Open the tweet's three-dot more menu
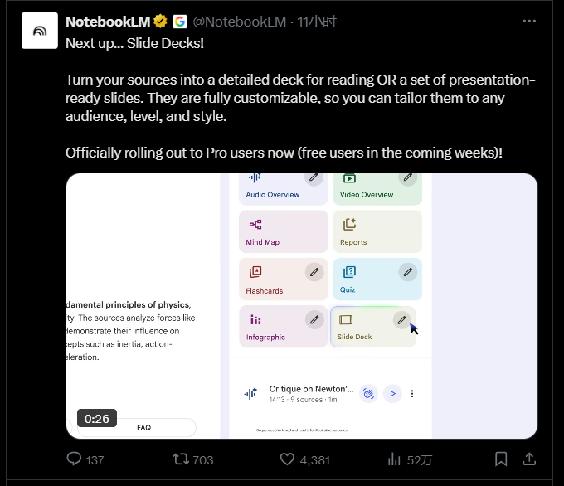This screenshot has height=486, width=564. pyautogui.click(x=529, y=21)
